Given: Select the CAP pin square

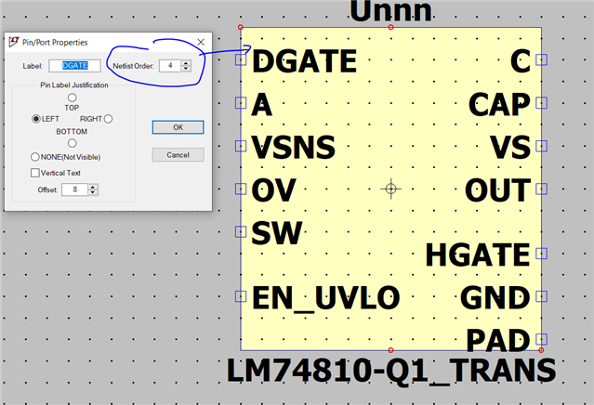Looking at the screenshot, I should (x=541, y=102).
